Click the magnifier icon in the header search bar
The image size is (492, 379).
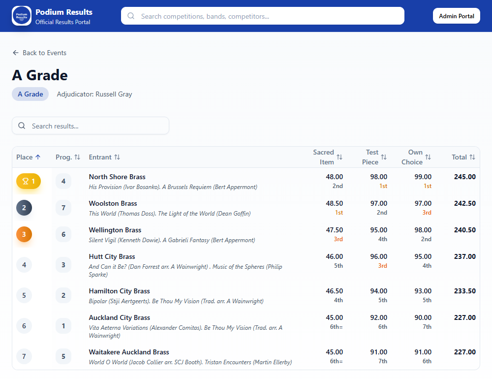point(131,16)
